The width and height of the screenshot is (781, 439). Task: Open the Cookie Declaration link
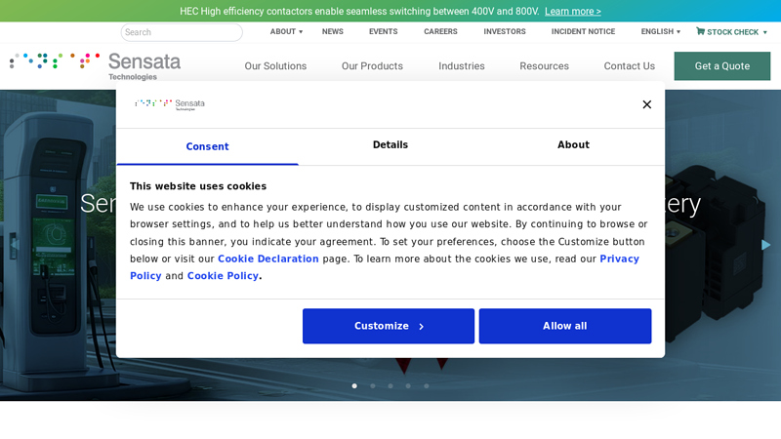click(268, 259)
